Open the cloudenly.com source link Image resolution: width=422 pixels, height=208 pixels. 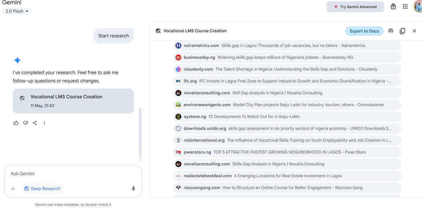click(287, 69)
